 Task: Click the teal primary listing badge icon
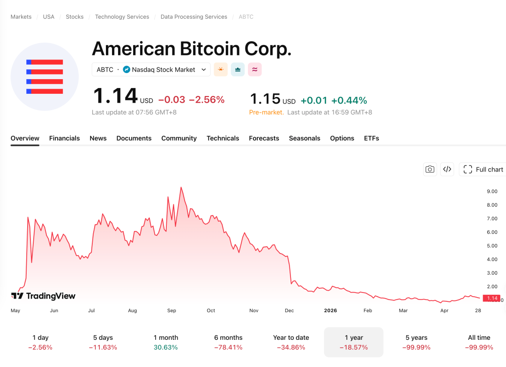click(238, 69)
